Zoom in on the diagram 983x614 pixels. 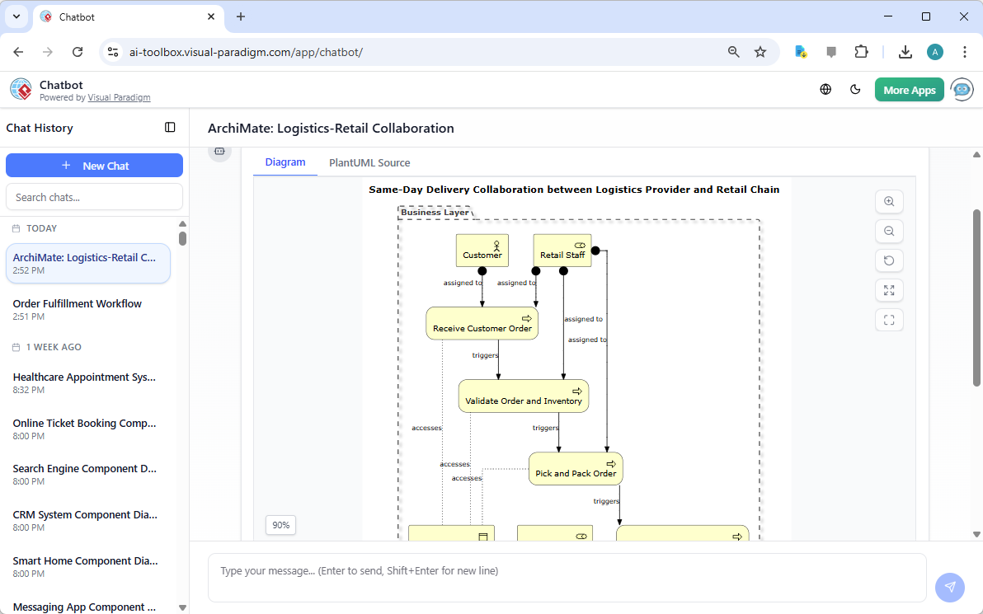click(x=889, y=201)
